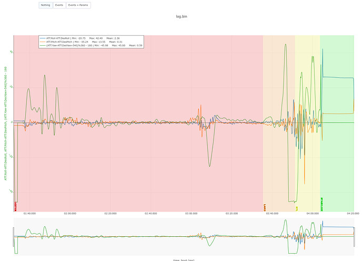The image size is (363, 261).
Task: Click the right range slider handle
Action: pyautogui.click(x=354, y=237)
